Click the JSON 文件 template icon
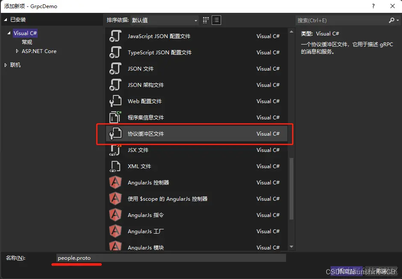The height and width of the screenshot is (279, 402). click(x=115, y=69)
